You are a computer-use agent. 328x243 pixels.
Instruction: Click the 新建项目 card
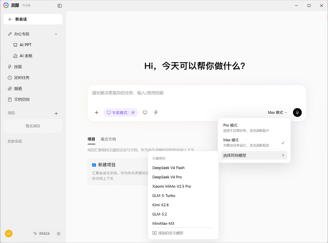tap(118, 171)
